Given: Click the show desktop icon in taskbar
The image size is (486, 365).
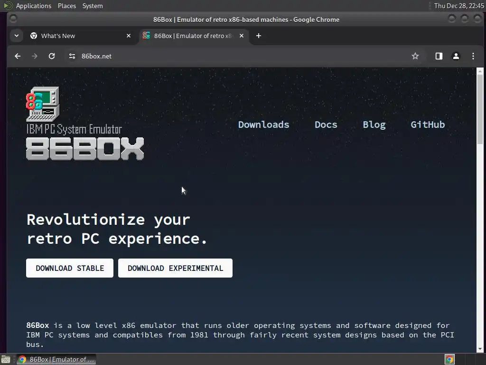Looking at the screenshot, I should click(x=6, y=359).
